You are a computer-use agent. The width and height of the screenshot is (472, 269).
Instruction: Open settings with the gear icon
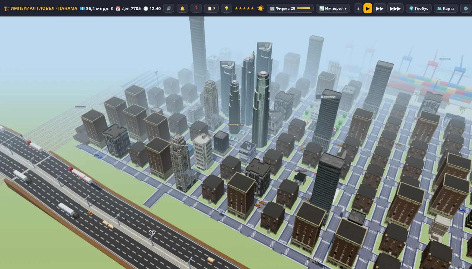466,8
